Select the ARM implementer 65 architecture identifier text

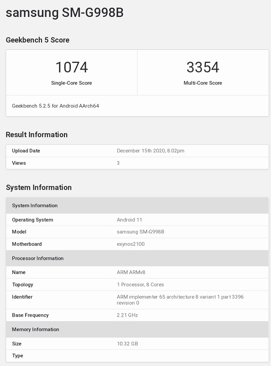point(180,300)
